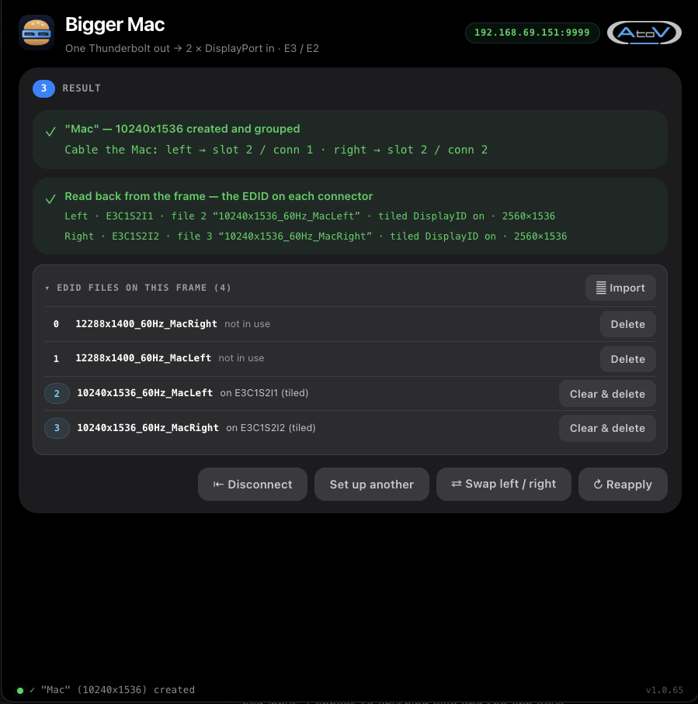Select the 12288x1400_60Hz_MacLeft file name
Image resolution: width=698 pixels, height=704 pixels.
click(143, 358)
